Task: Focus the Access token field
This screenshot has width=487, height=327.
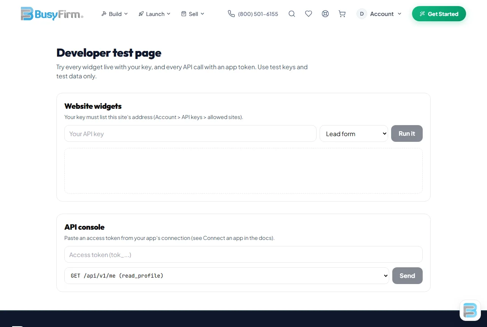Action: tap(243, 254)
